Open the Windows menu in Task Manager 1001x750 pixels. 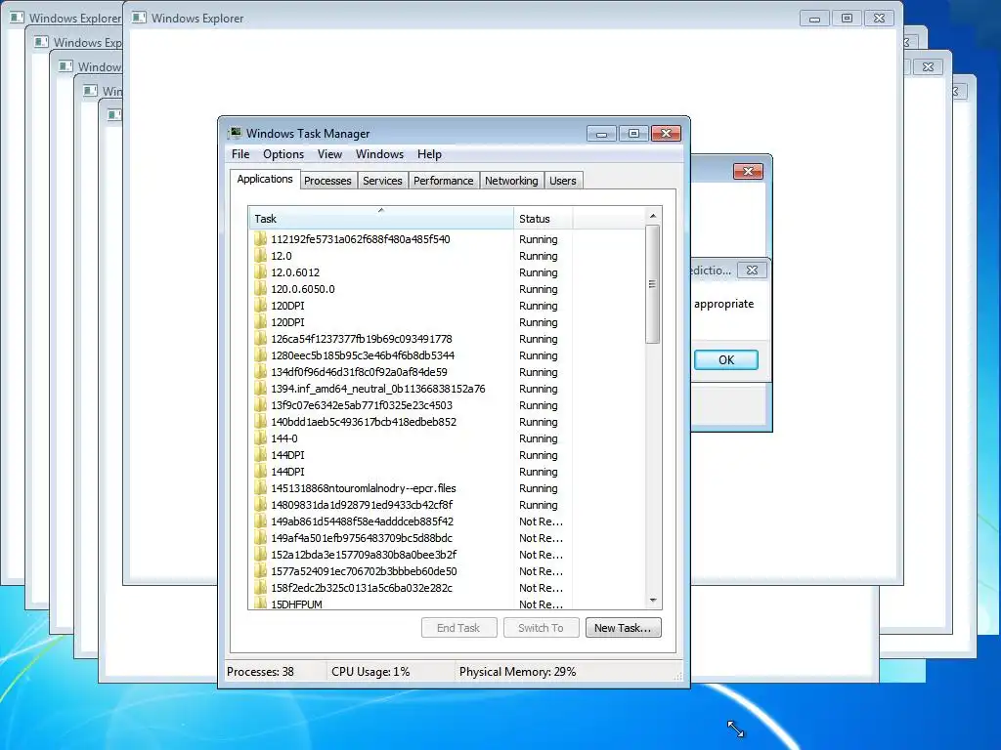(379, 154)
